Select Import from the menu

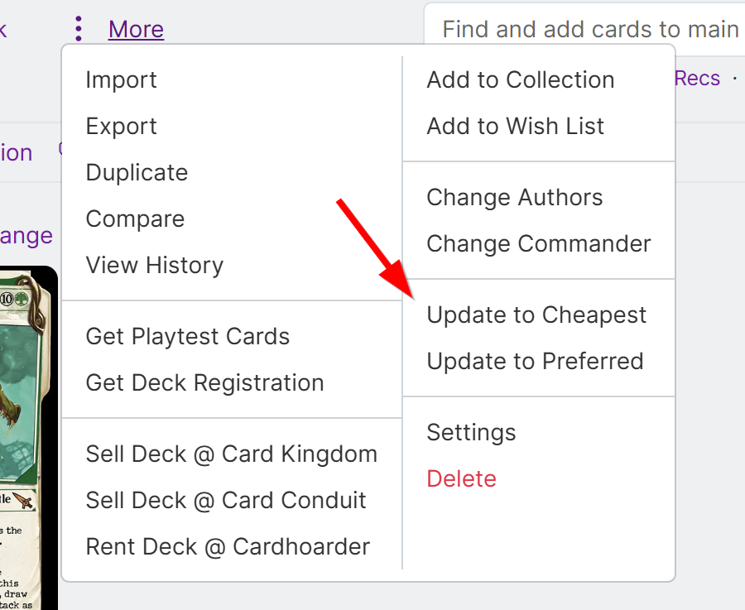click(121, 80)
